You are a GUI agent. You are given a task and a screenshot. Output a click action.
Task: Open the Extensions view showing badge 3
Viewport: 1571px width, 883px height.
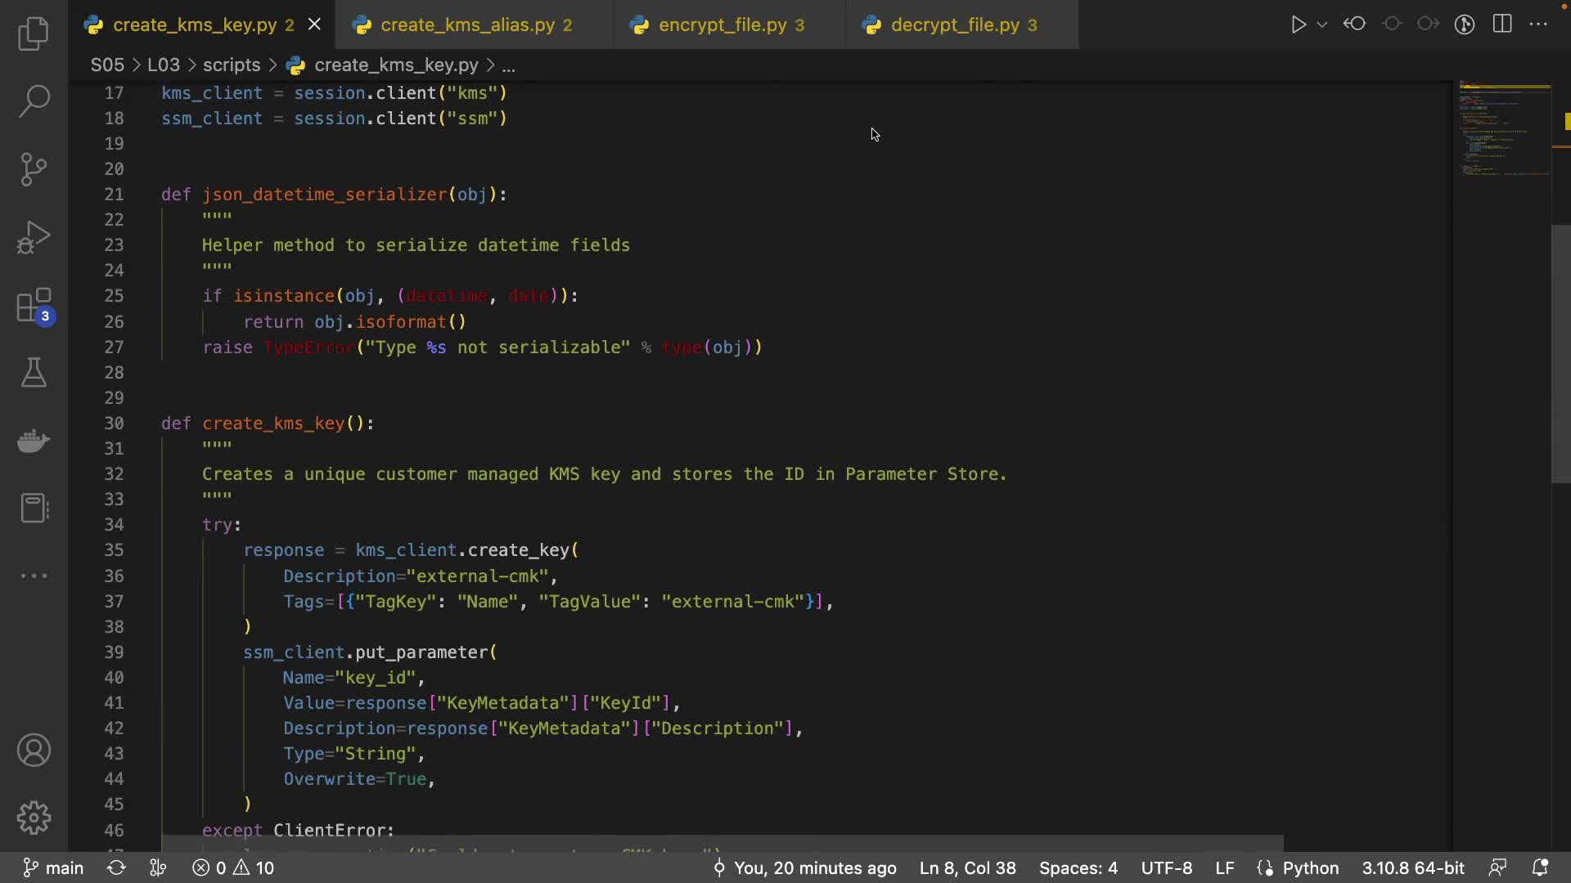34,307
